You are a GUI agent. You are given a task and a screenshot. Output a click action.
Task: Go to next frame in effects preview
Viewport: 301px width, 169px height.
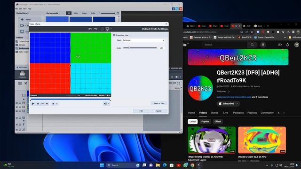pos(47,104)
